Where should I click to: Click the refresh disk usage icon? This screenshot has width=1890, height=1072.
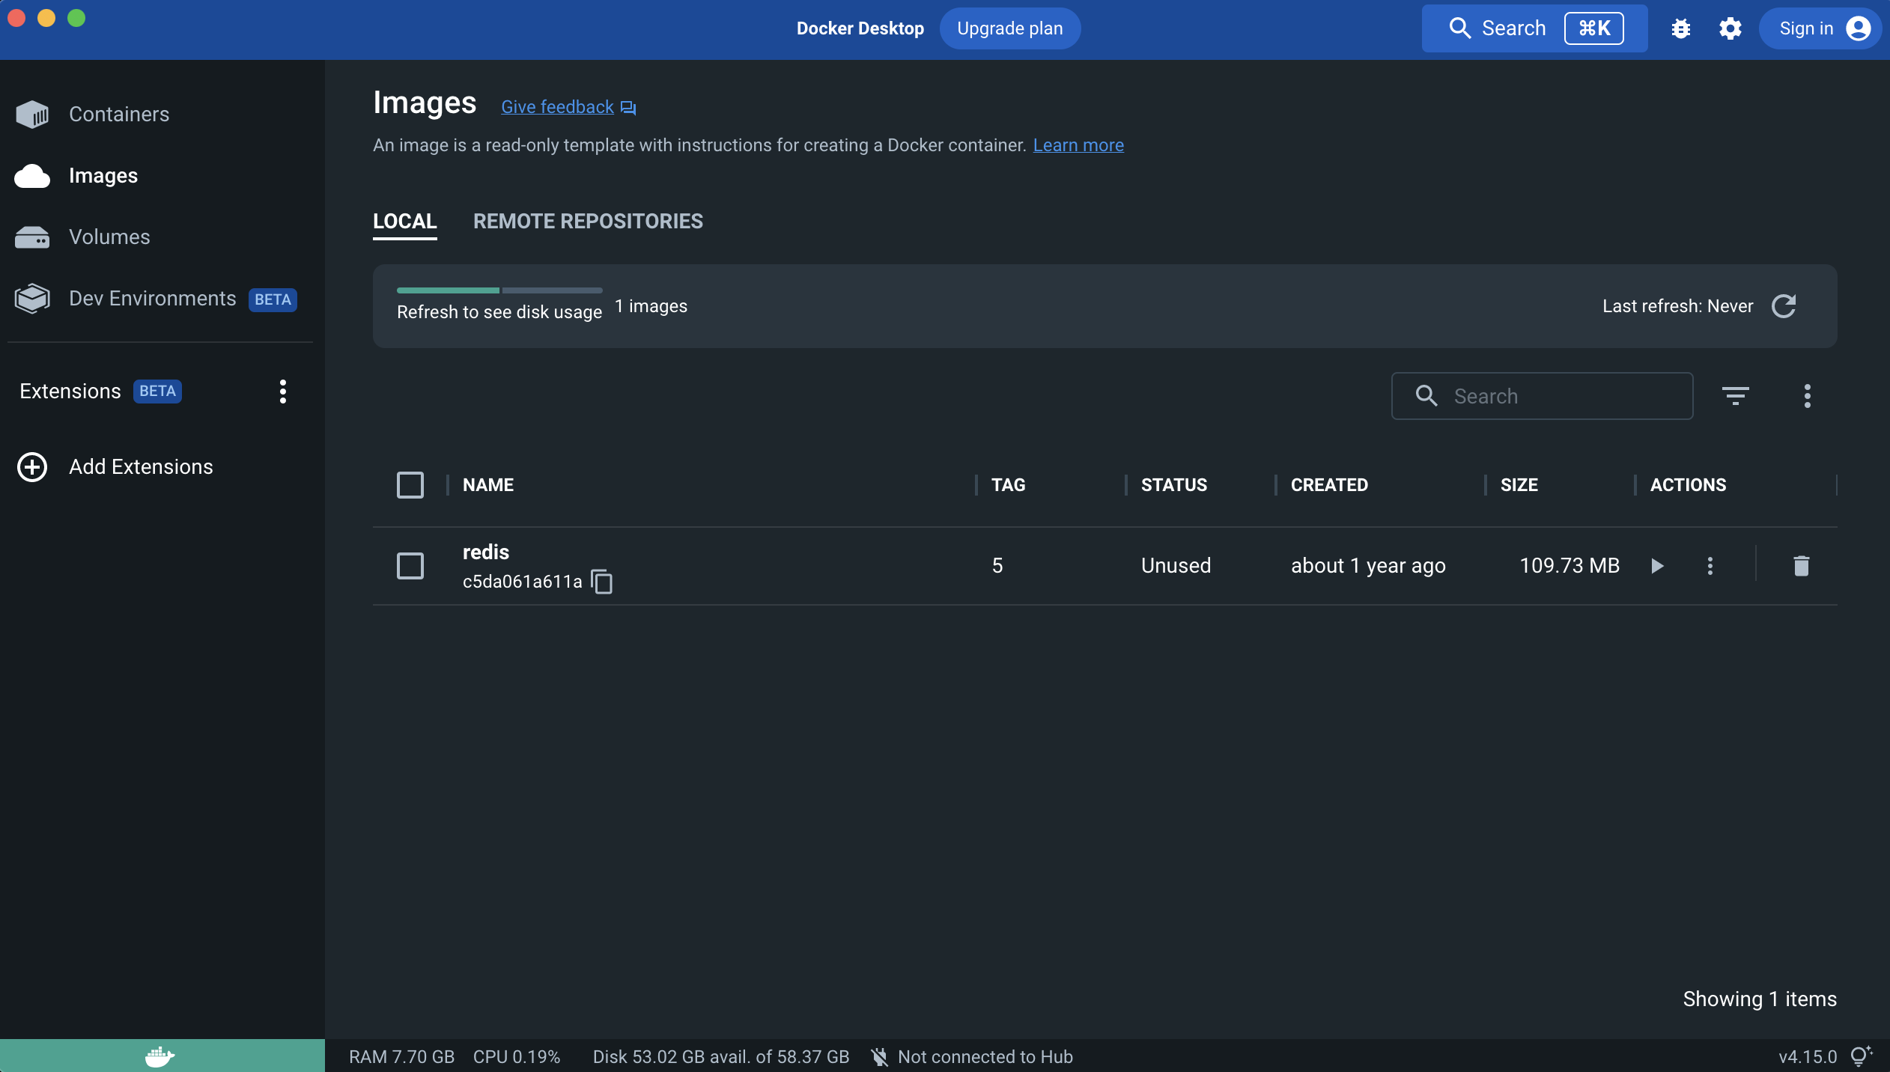click(1784, 306)
